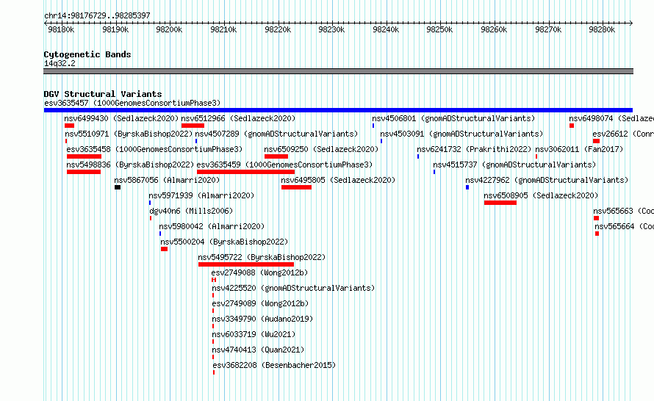Open nsv565663 variant label
The height and width of the screenshot is (401, 654).
624,211
